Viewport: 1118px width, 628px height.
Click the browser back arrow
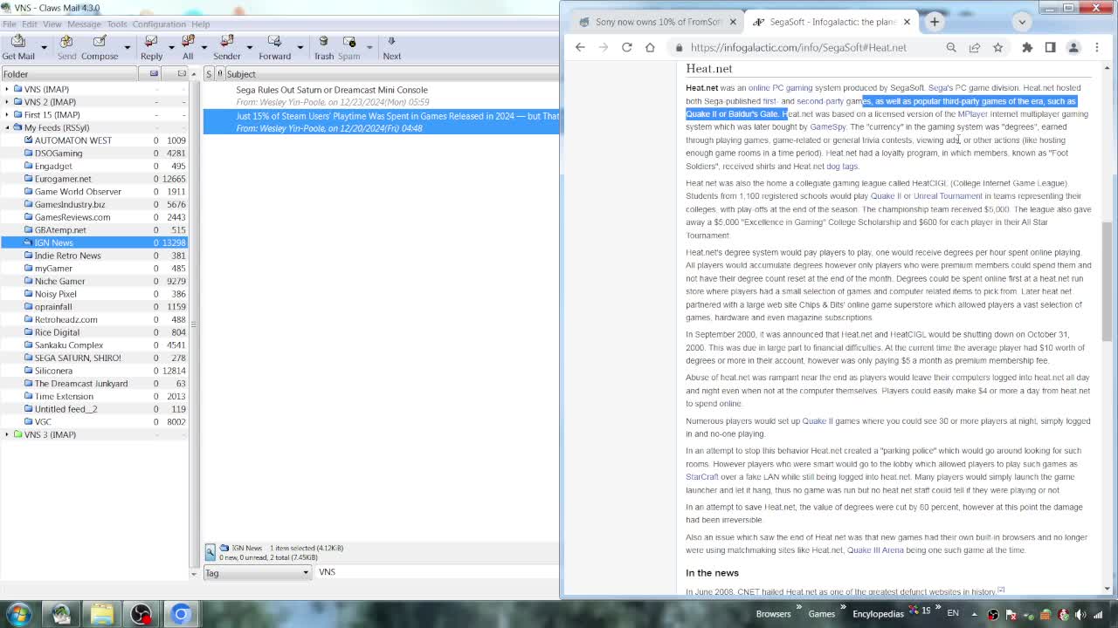(580, 47)
